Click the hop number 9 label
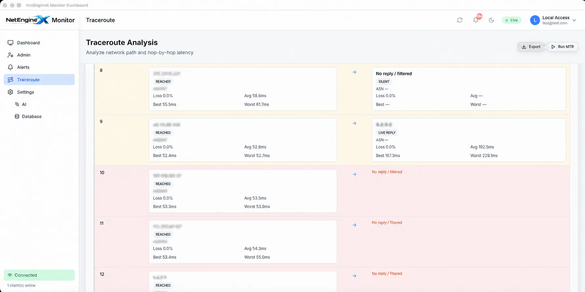Image resolution: width=585 pixels, height=292 pixels. pos(101,122)
